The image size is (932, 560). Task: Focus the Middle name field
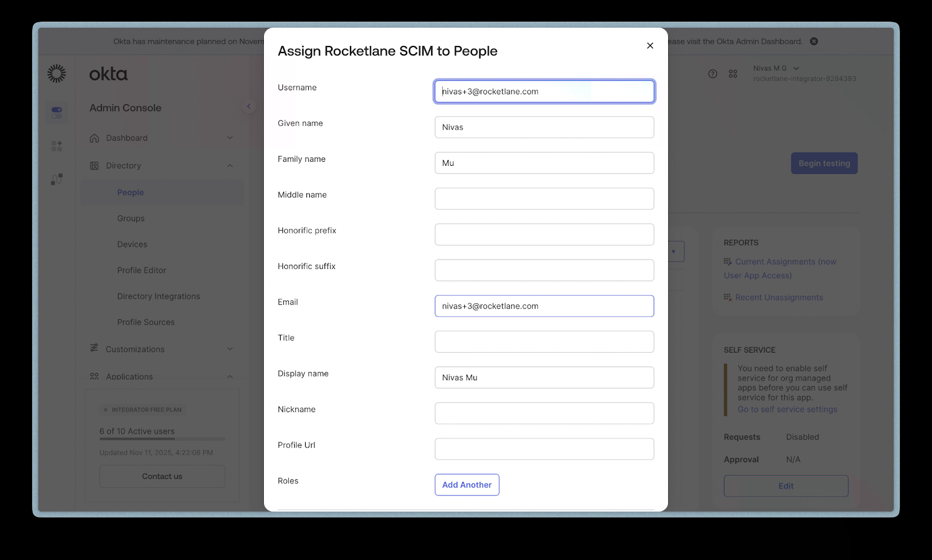[x=545, y=199]
